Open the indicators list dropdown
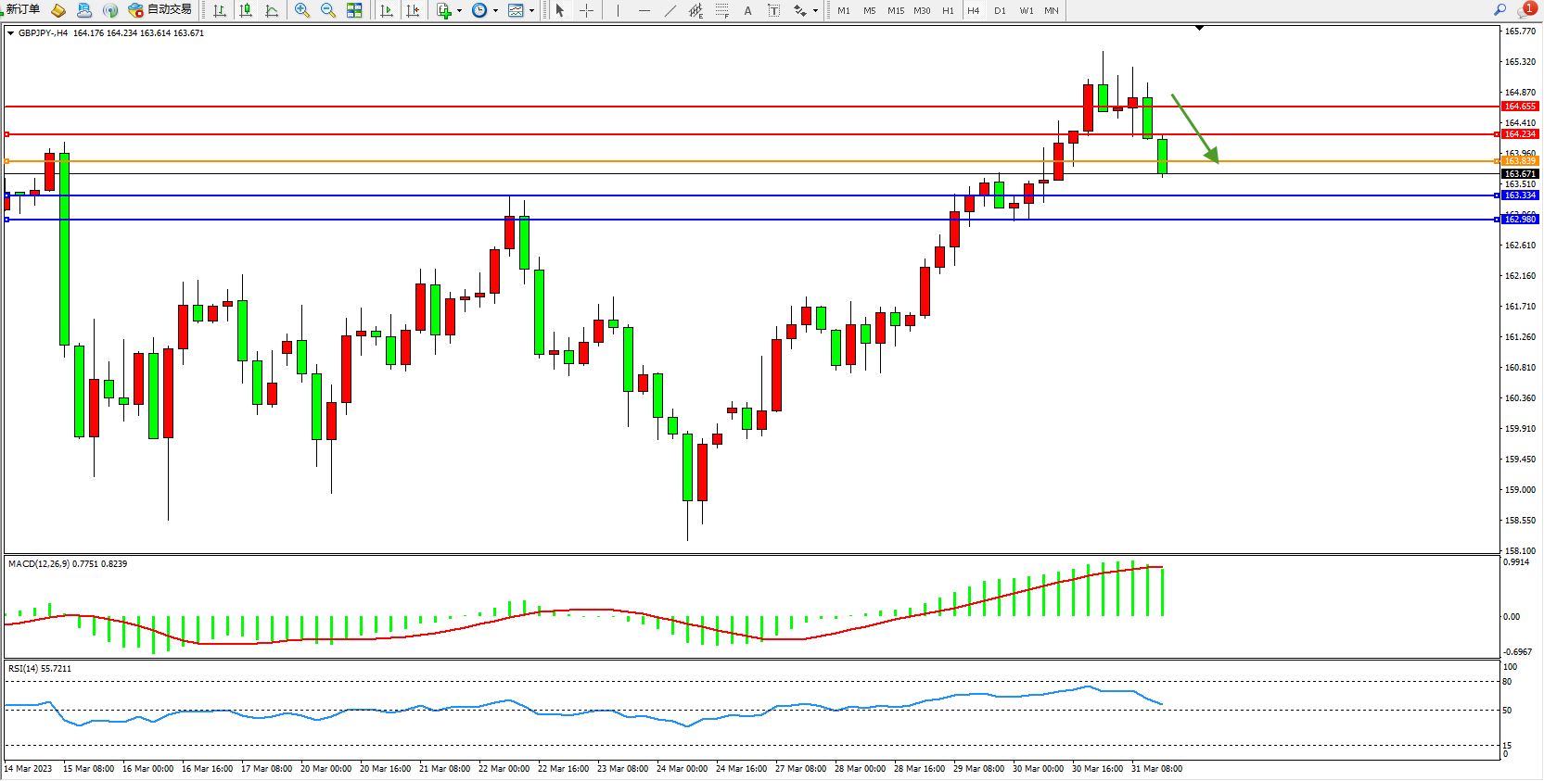The width and height of the screenshot is (1544, 781). tap(459, 11)
